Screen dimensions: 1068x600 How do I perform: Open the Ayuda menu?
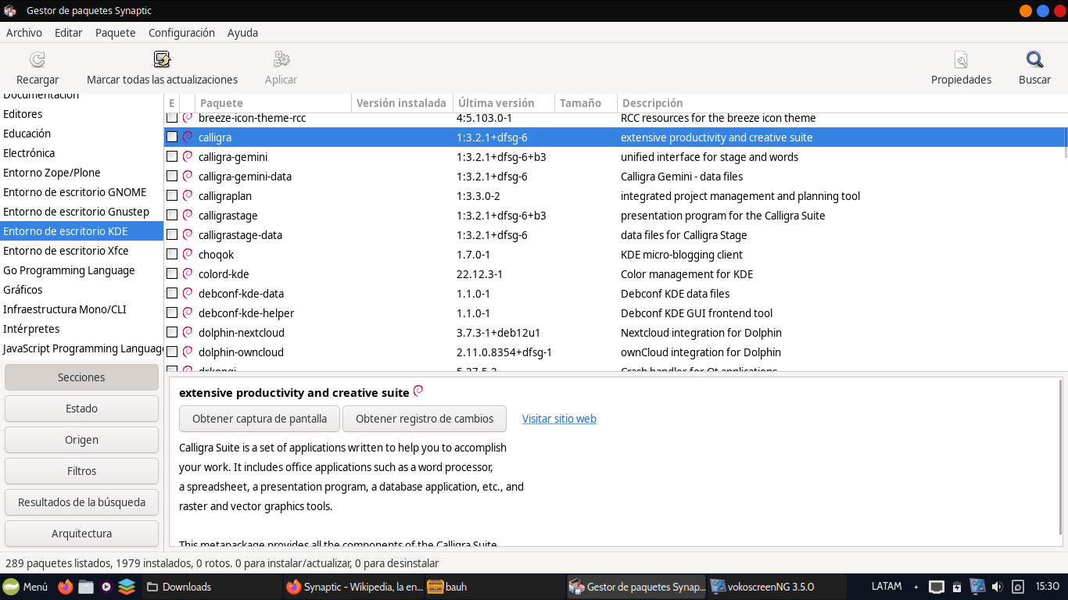(242, 33)
